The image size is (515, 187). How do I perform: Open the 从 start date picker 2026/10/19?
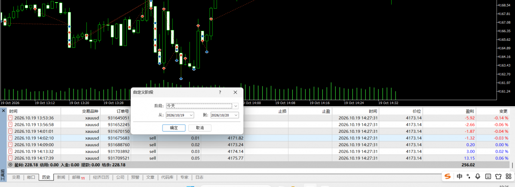[x=180, y=115]
